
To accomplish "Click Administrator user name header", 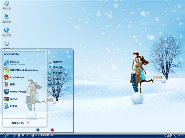I will [12, 54].
